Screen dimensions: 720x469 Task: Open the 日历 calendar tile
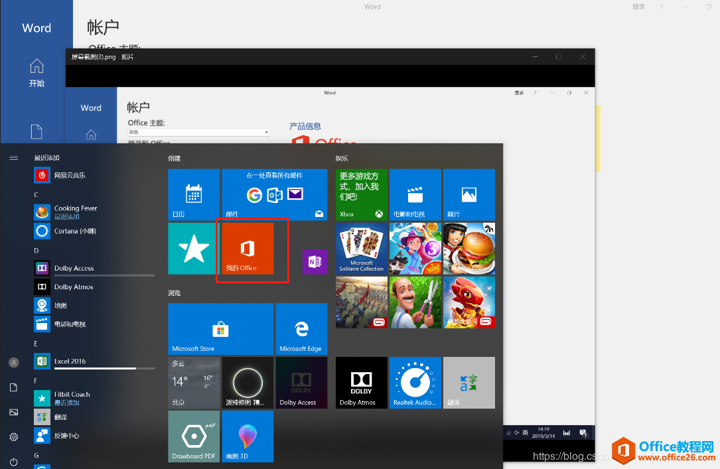click(194, 194)
